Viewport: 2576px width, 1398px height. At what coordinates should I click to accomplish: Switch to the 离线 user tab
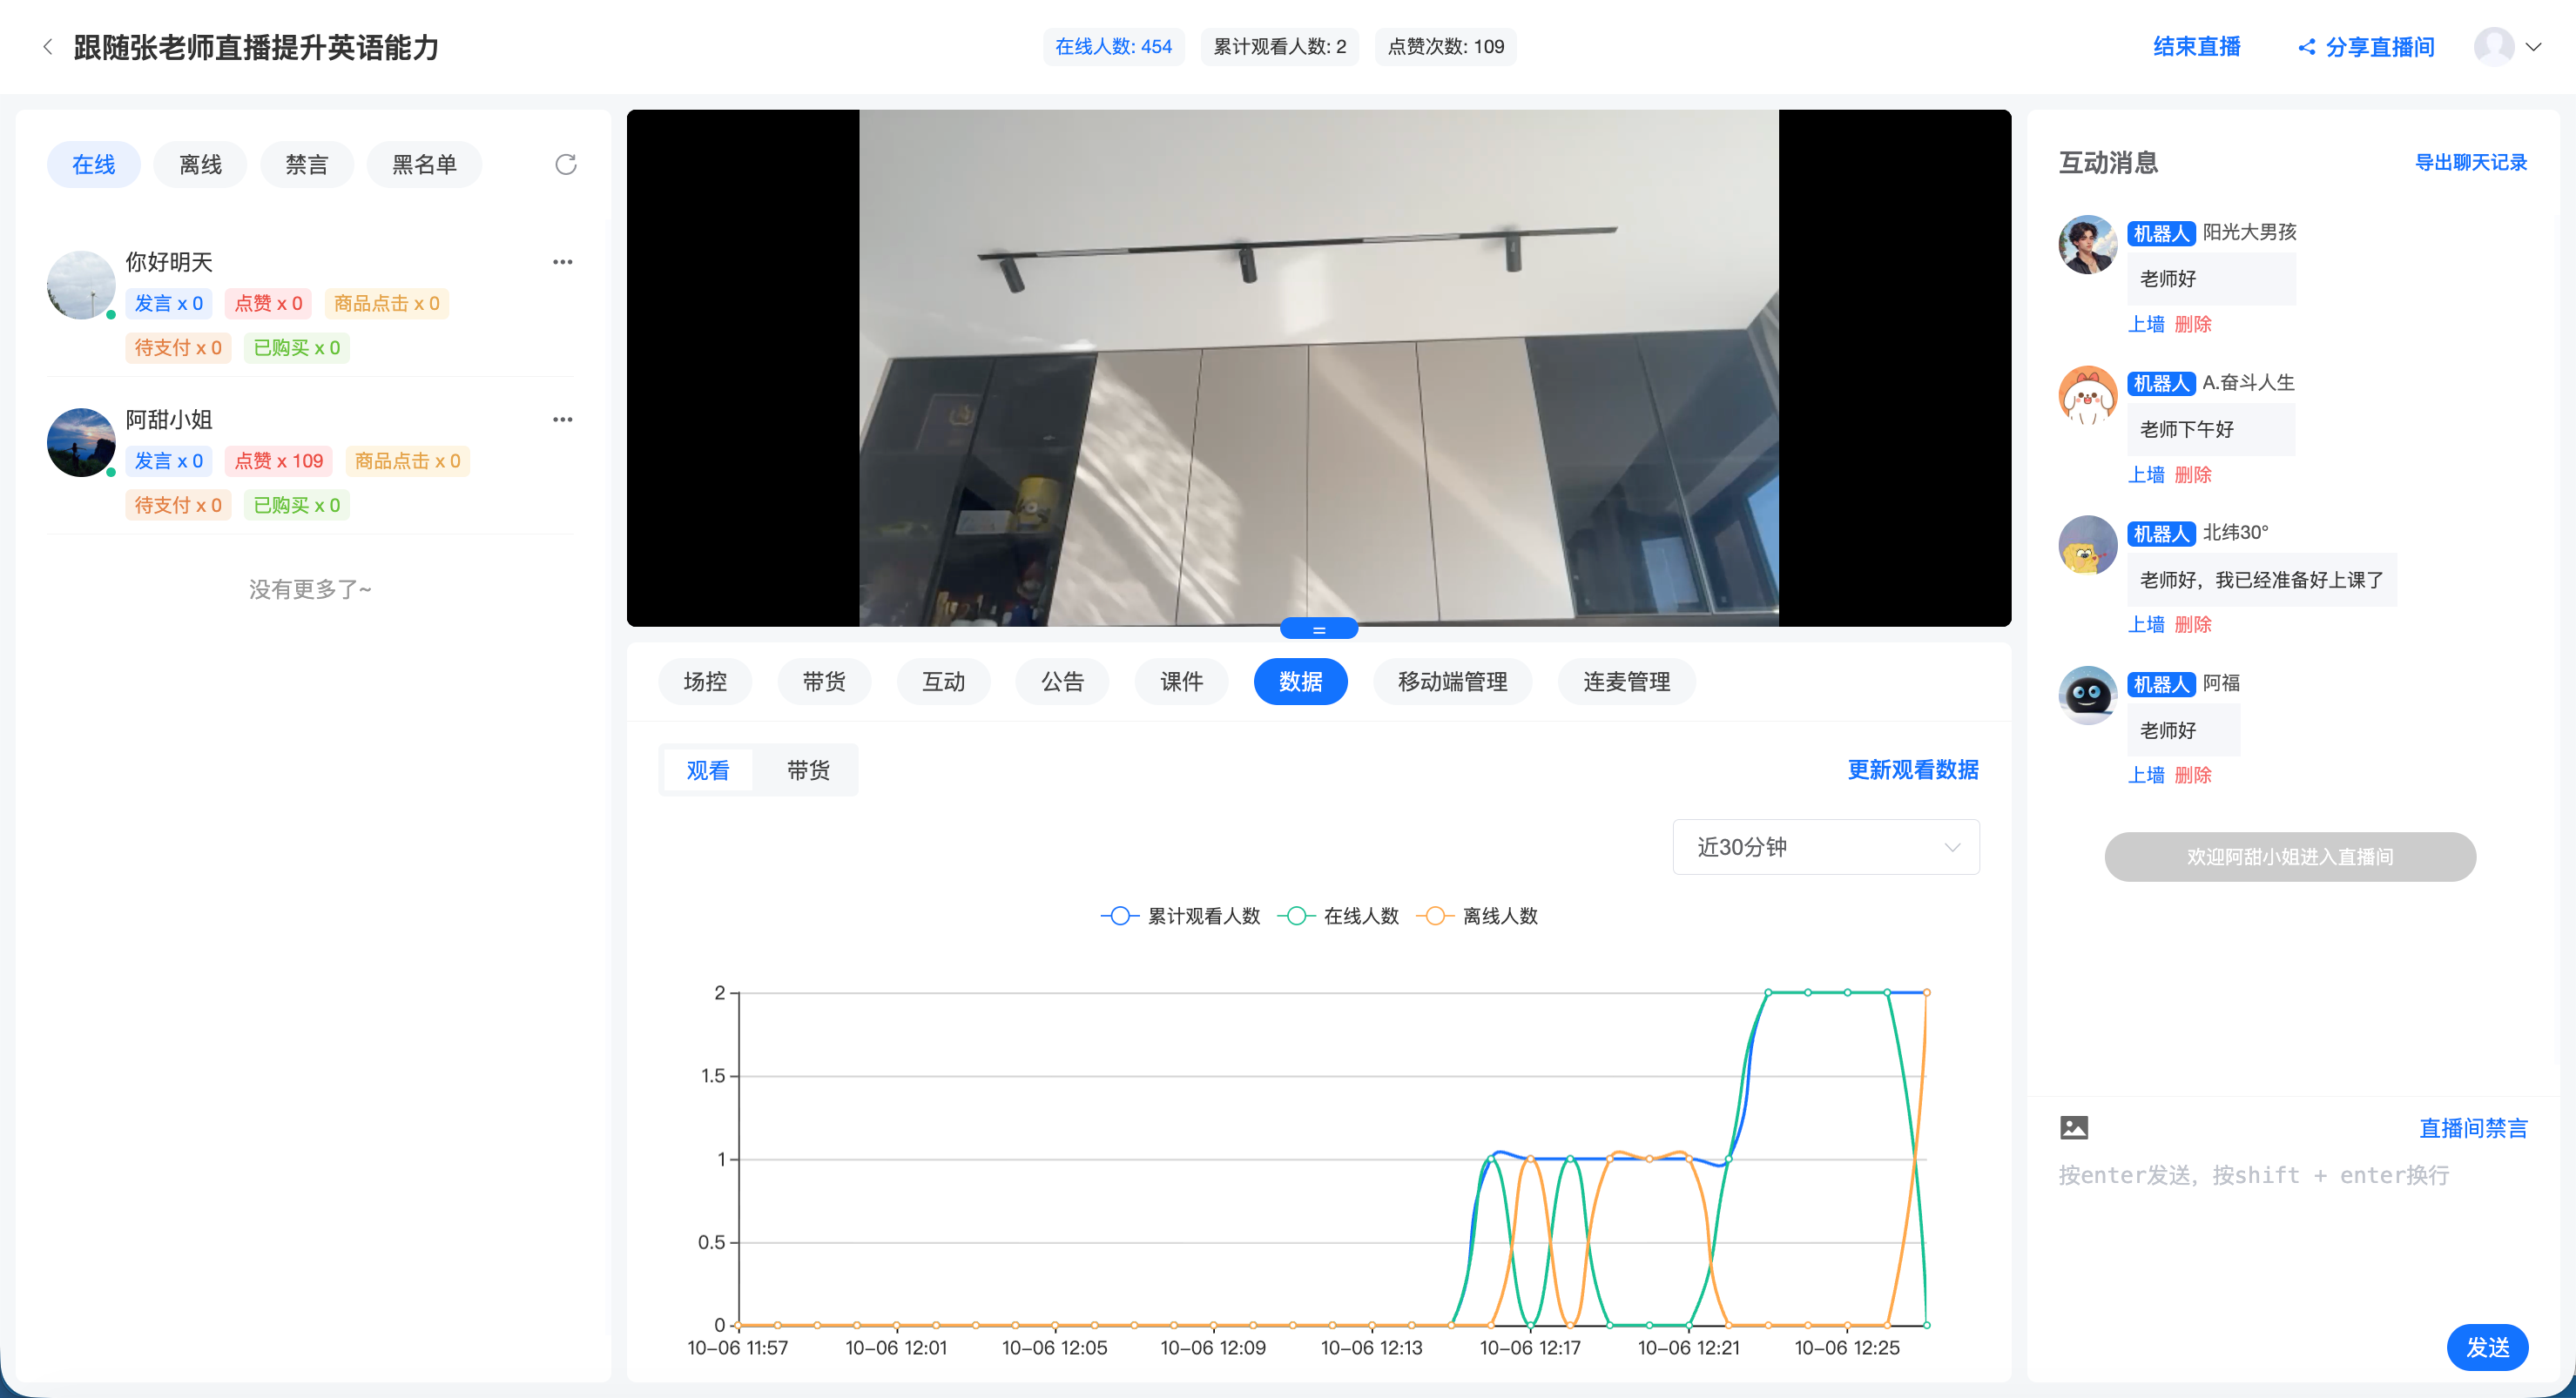pyautogui.click(x=200, y=164)
